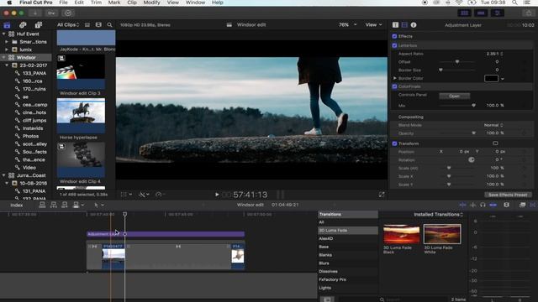The width and height of the screenshot is (538, 302).
Task: Click the Border Color black swatch
Action: point(491,78)
